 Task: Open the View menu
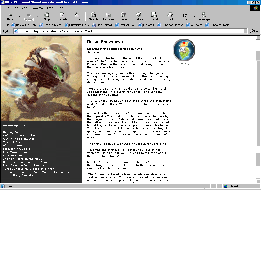(24, 8)
